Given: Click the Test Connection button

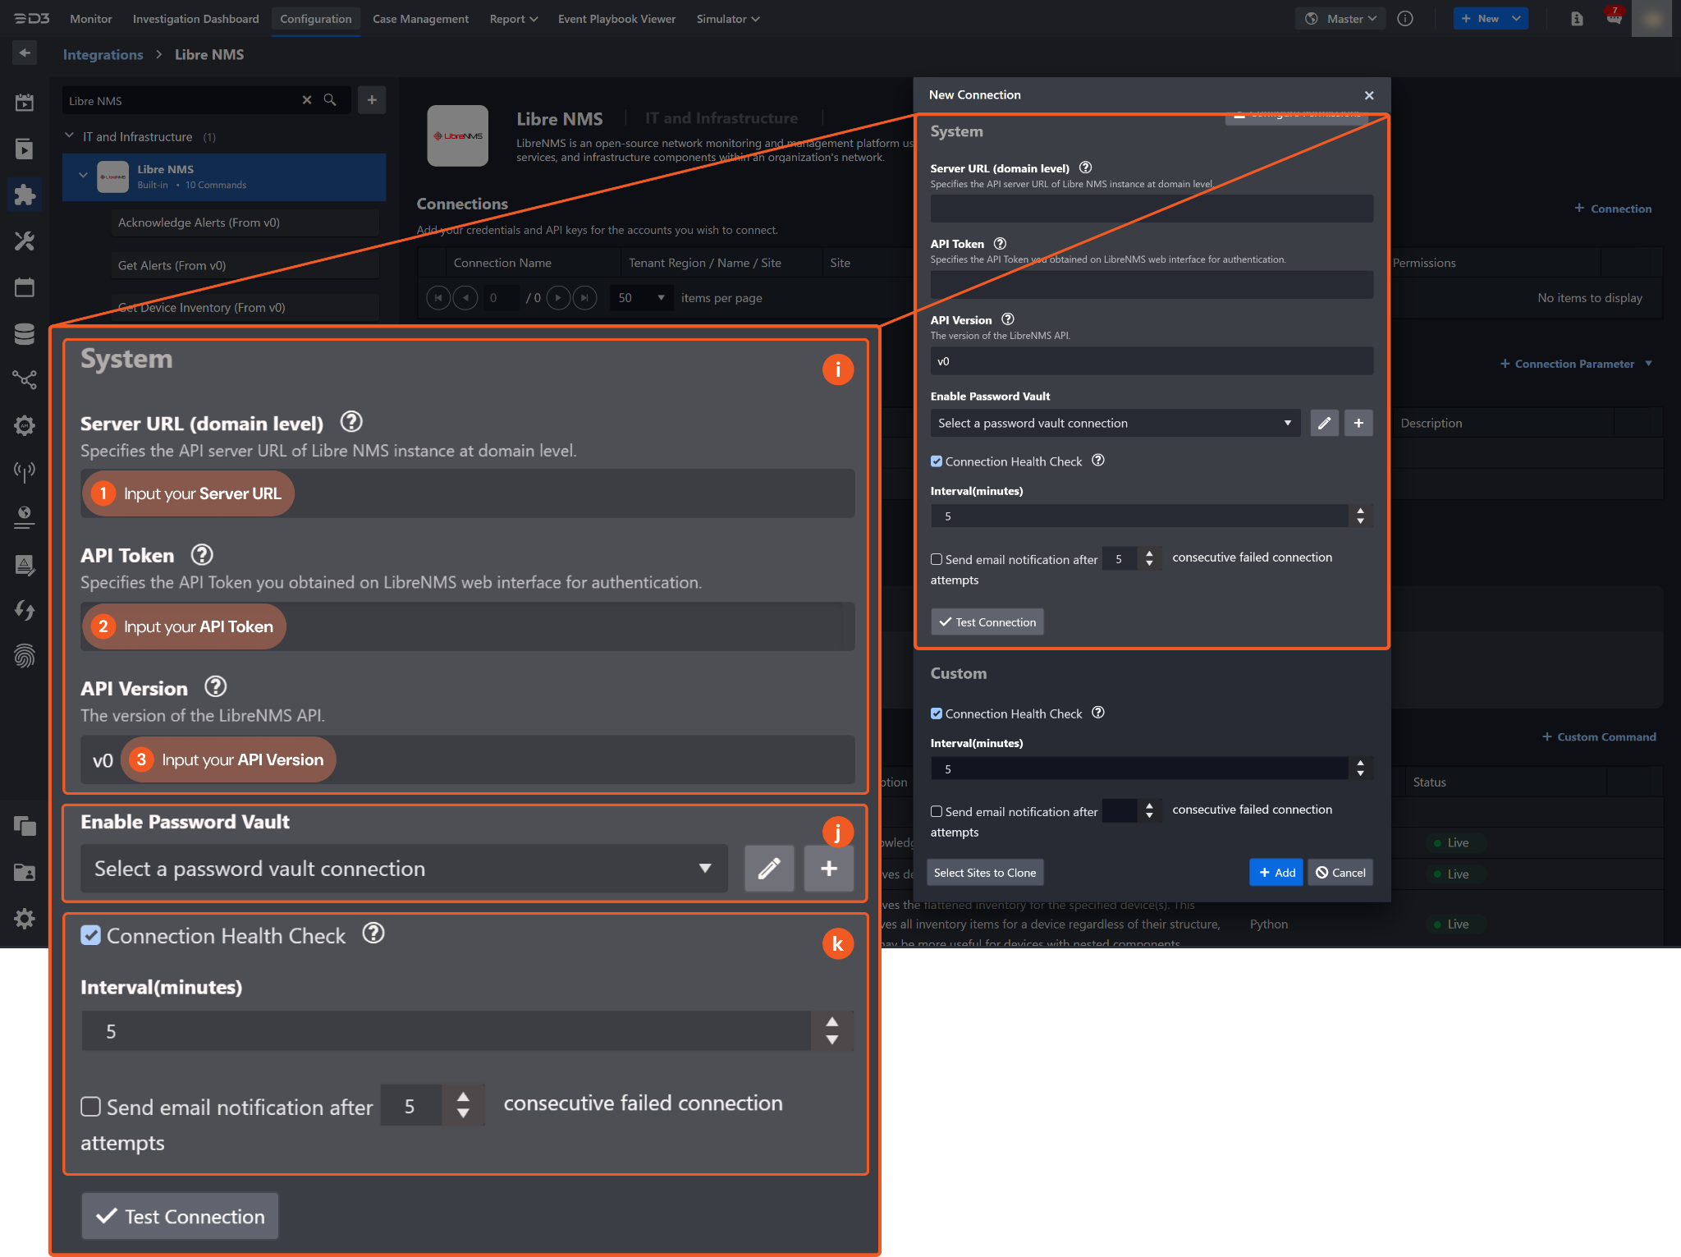Looking at the screenshot, I should coord(987,622).
